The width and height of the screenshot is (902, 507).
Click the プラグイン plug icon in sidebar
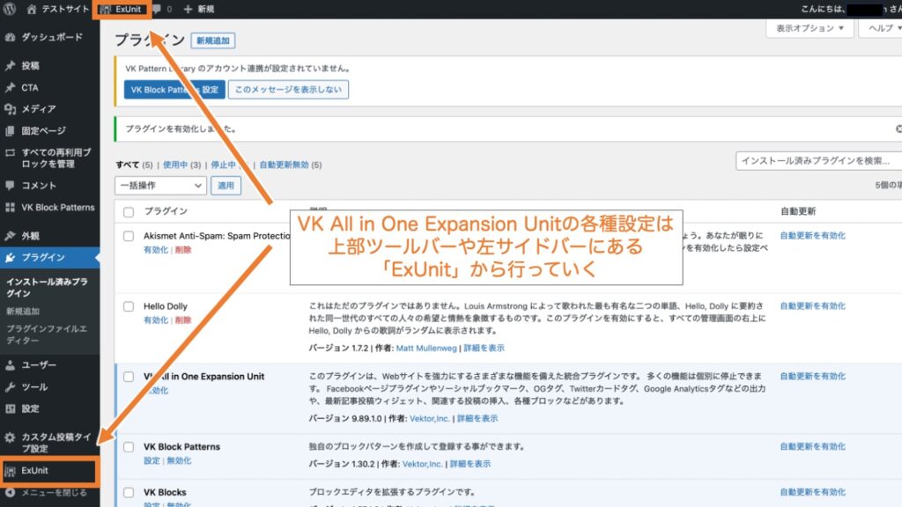12,259
